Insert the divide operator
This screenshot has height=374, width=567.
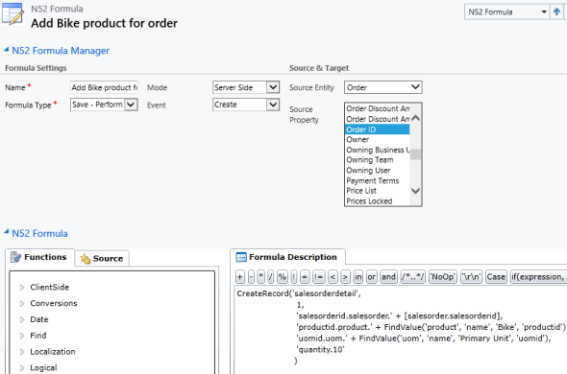270,277
